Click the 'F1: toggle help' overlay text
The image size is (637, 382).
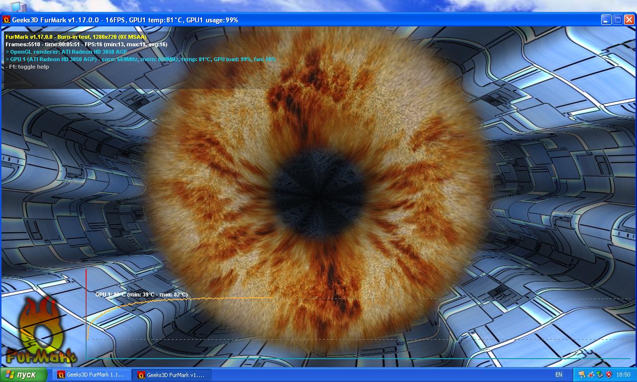point(27,67)
